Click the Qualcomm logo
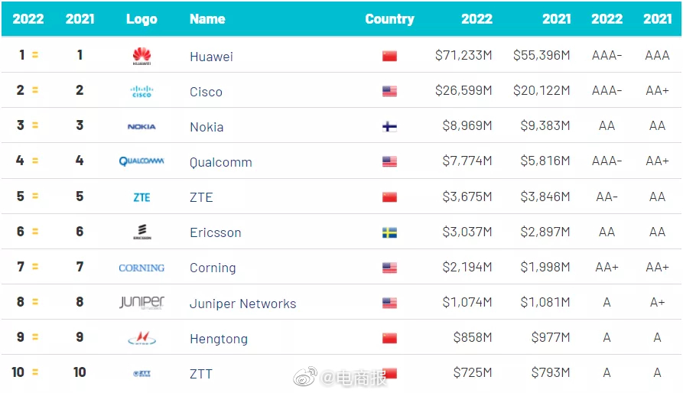The height and width of the screenshot is (393, 683). coord(141,161)
